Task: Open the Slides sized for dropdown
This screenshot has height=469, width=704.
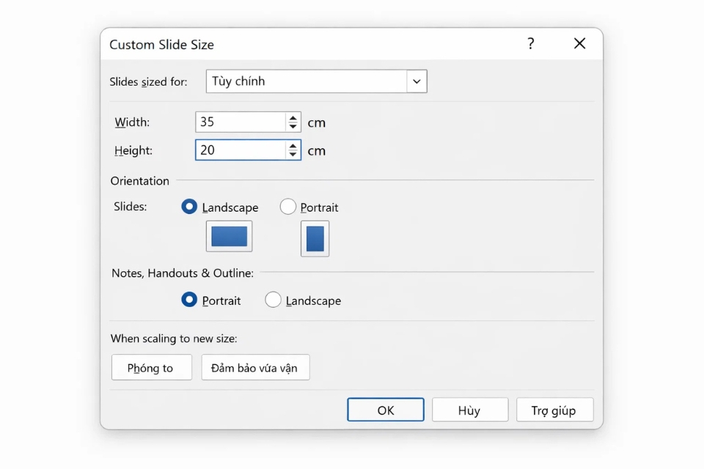Action: (x=307, y=81)
